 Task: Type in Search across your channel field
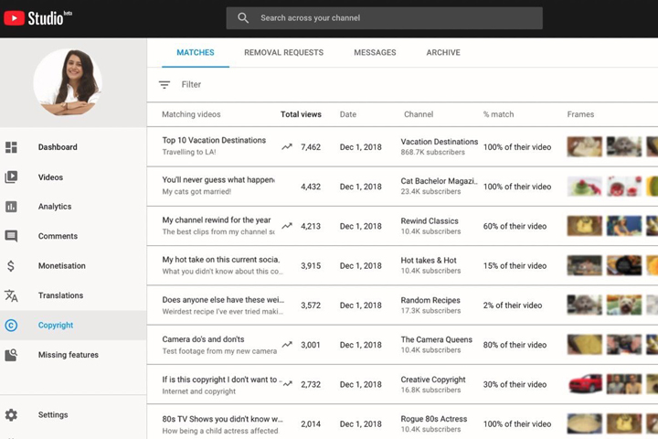point(393,18)
